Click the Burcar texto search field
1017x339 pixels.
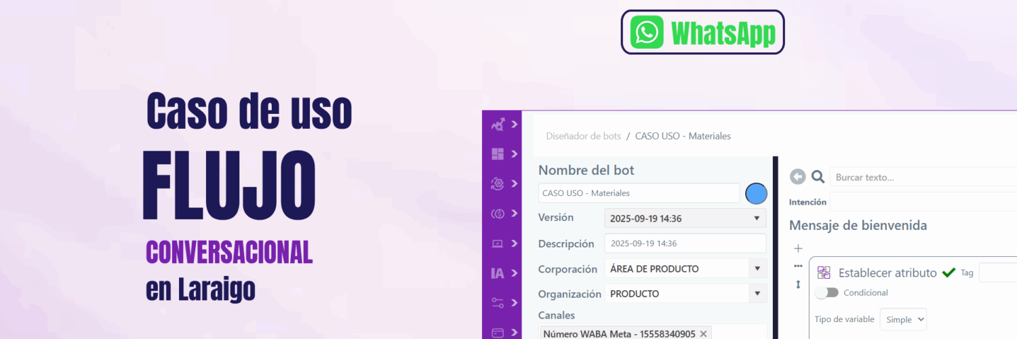(922, 178)
